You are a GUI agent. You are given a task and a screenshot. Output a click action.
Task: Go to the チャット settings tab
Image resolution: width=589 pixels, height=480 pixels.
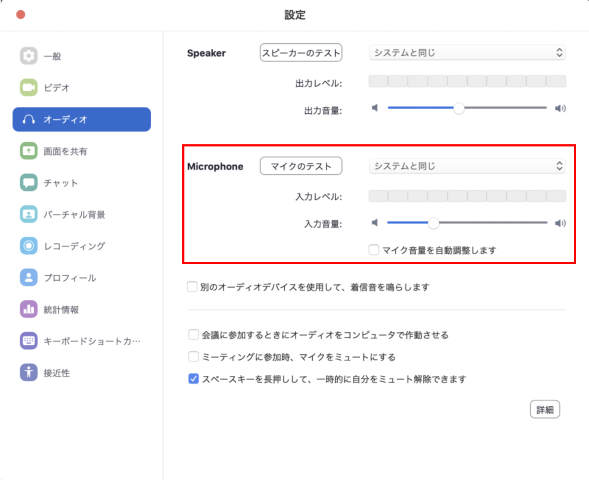[x=82, y=182]
